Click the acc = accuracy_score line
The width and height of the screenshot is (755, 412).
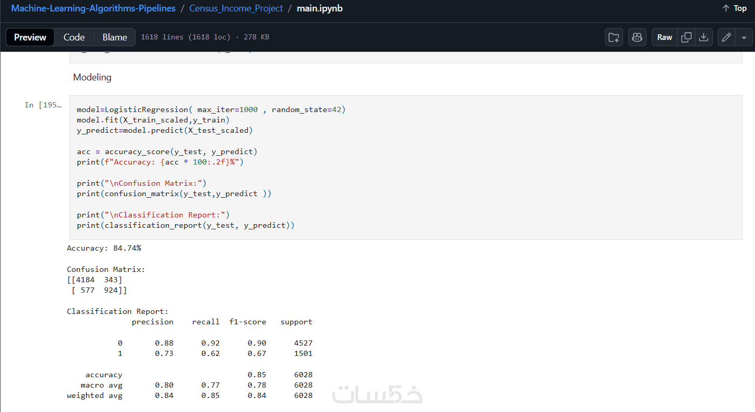tap(167, 152)
